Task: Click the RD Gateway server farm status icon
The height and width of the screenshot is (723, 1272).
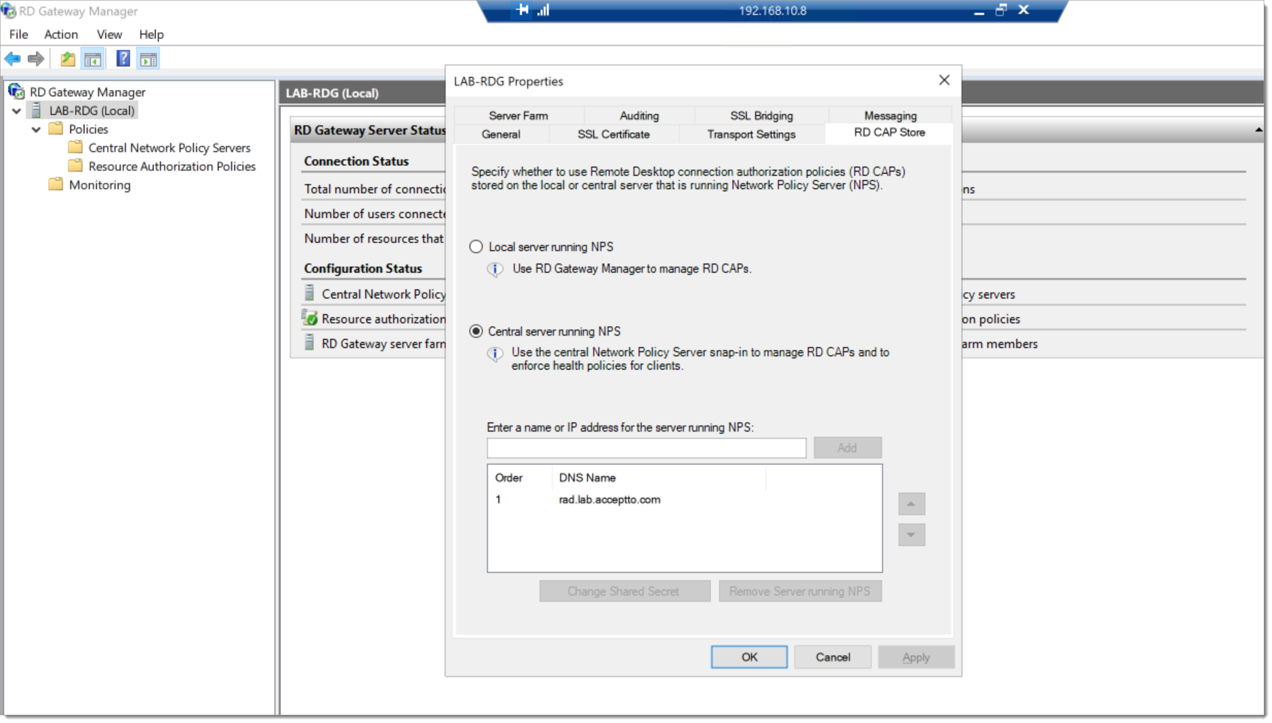Action: (309, 342)
